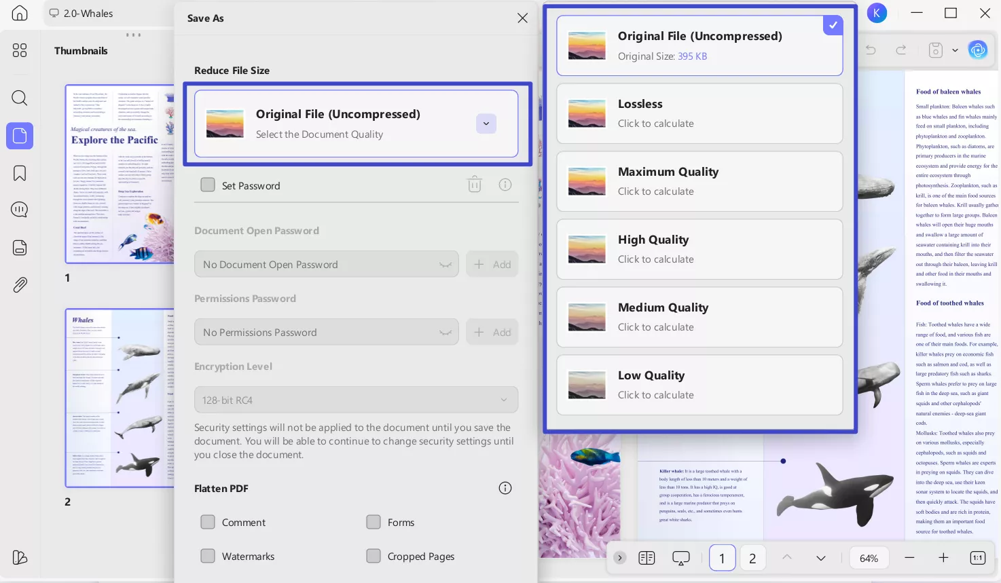Click the Redo arrow in top toolbar
The width and height of the screenshot is (1001, 583).
point(901,50)
